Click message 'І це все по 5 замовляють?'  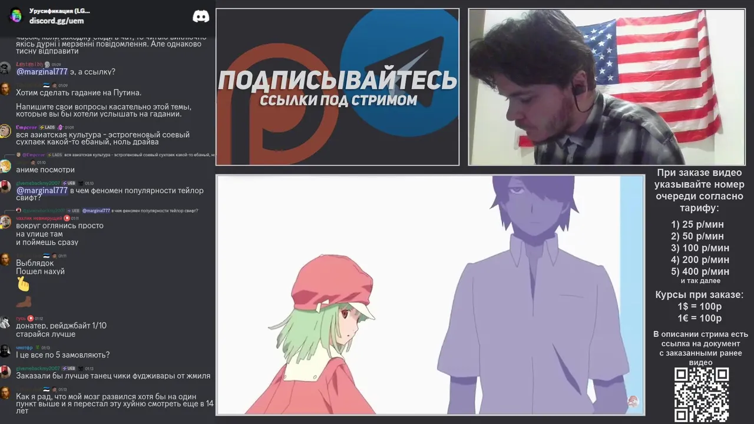point(62,355)
